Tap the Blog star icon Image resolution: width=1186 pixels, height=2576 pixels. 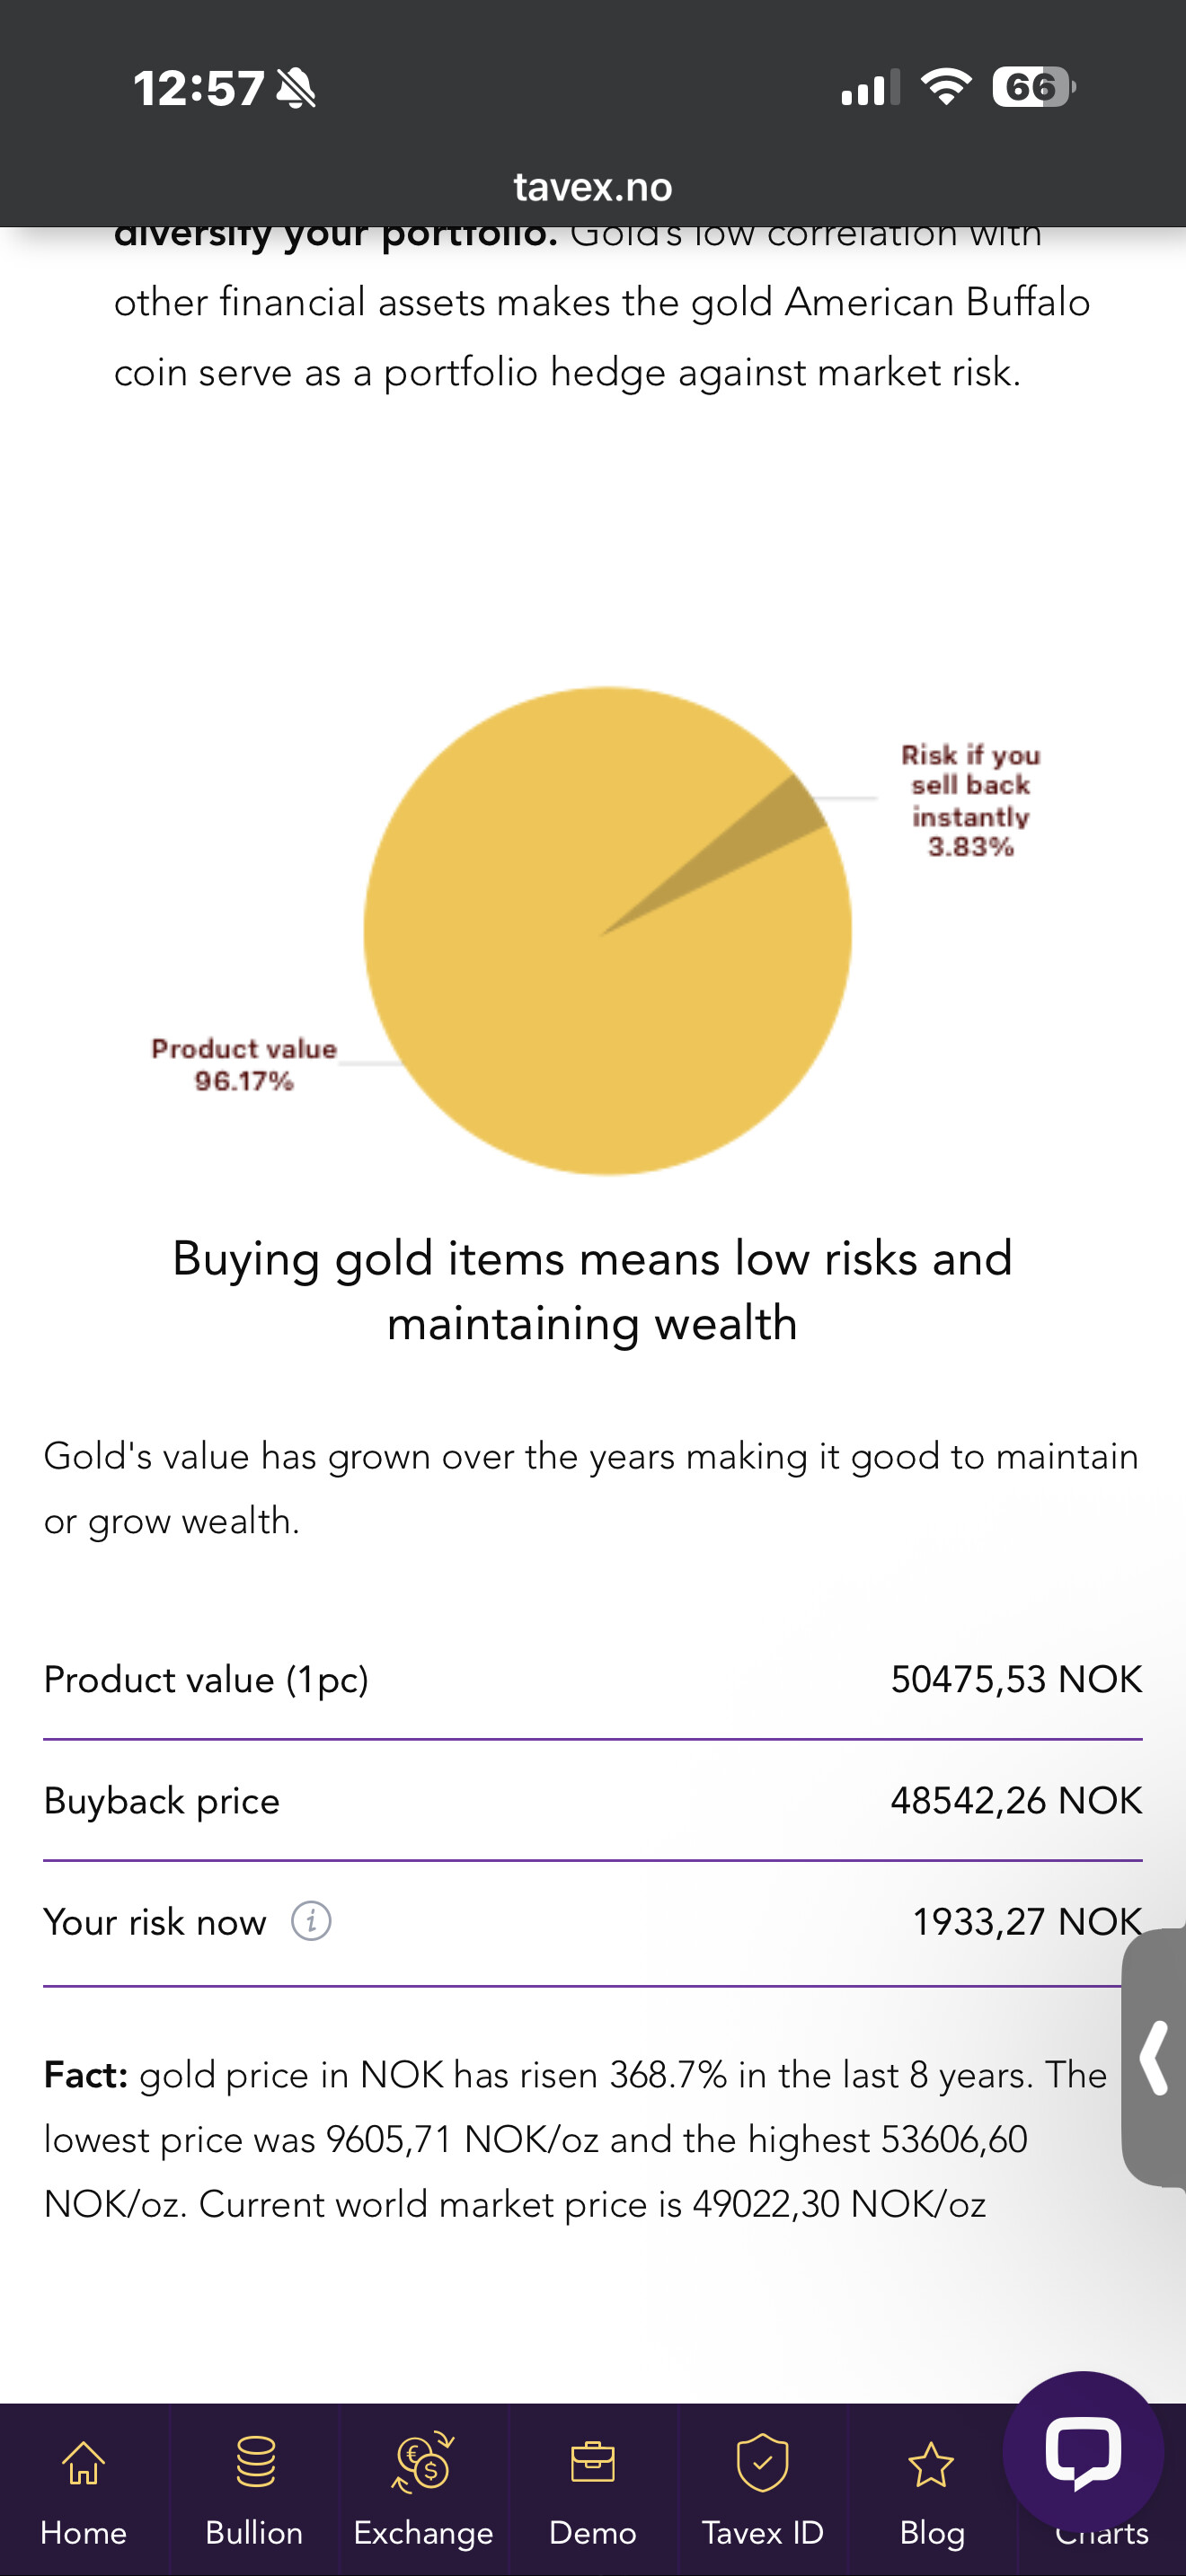pos(931,2465)
